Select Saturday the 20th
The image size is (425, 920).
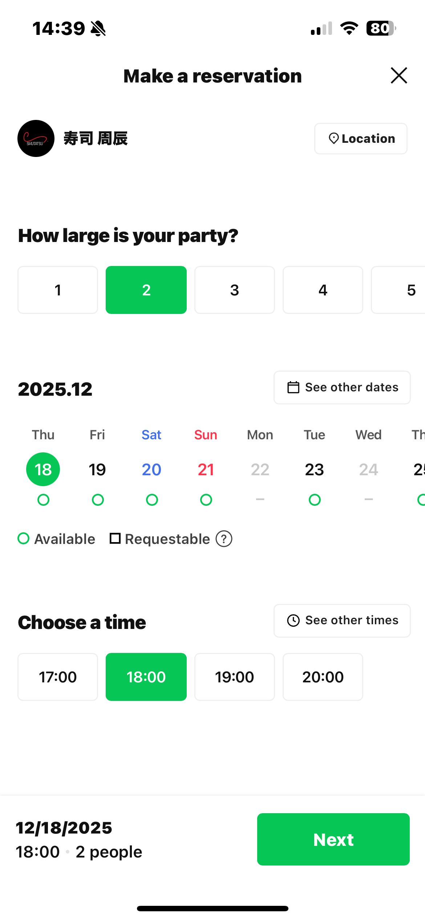(151, 469)
